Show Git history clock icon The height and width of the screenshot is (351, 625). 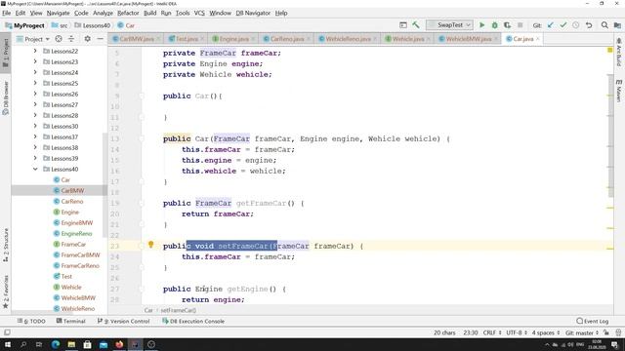pos(576,25)
